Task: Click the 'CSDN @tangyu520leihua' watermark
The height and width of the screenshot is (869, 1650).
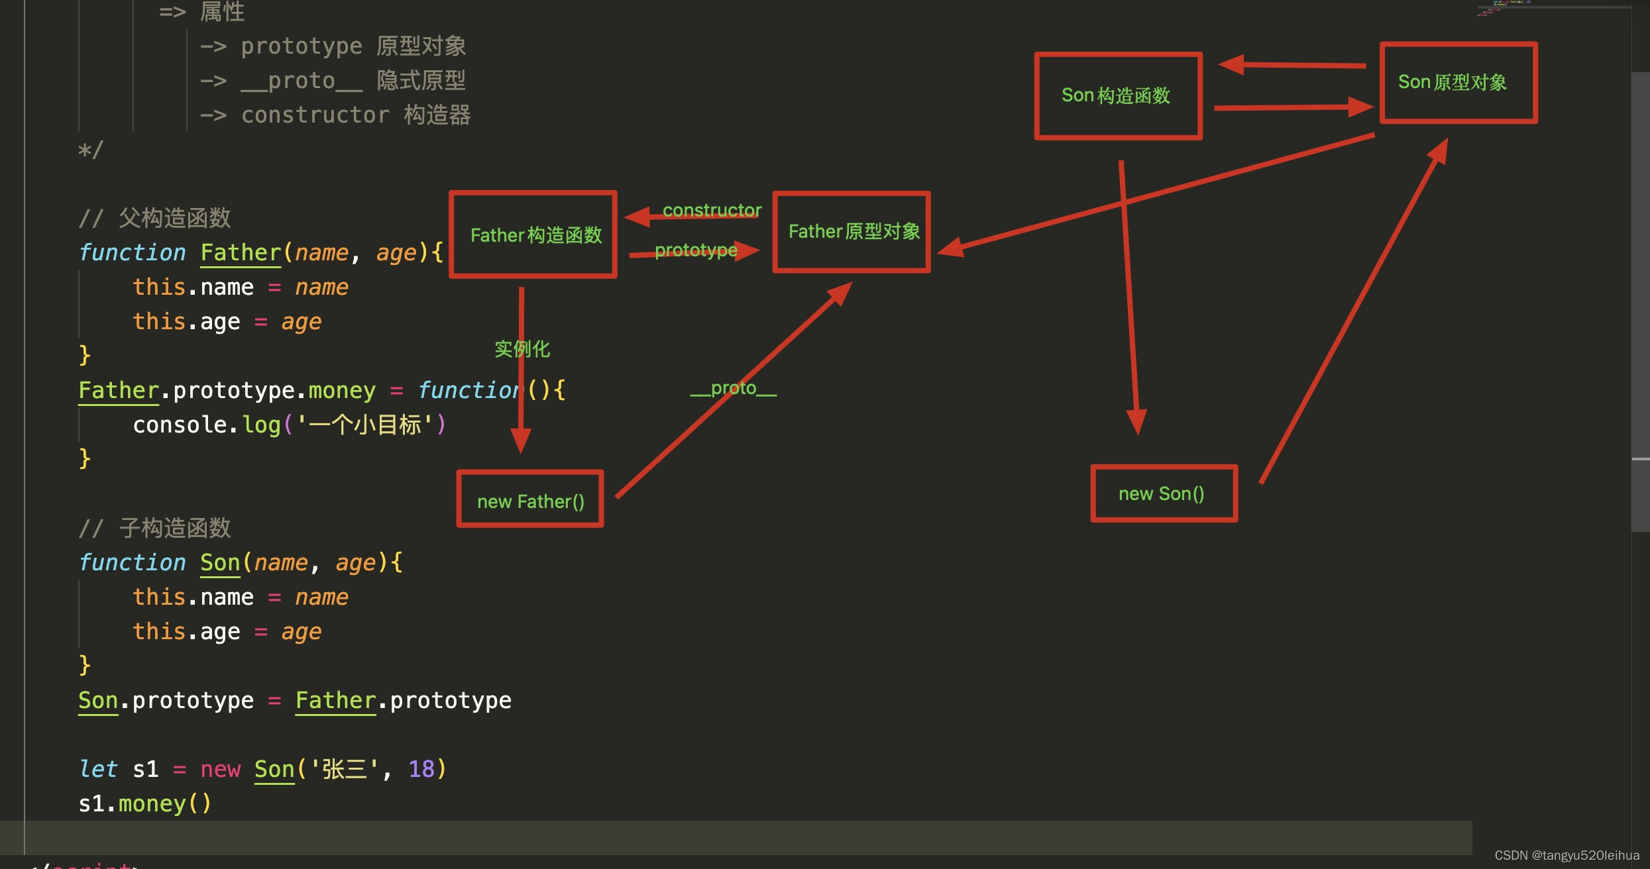Action: point(1567,855)
